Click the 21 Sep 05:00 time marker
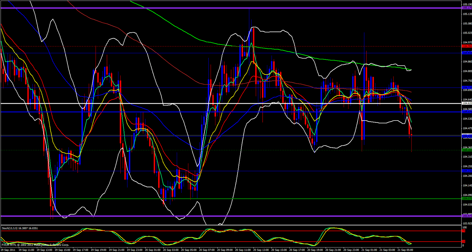 click(405, 250)
